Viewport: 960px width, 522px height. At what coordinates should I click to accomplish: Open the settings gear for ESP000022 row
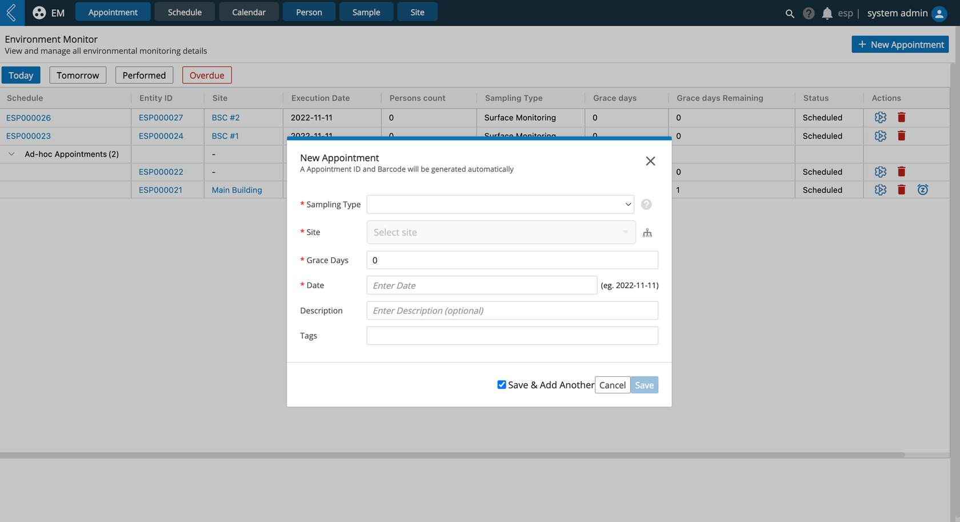pos(881,172)
